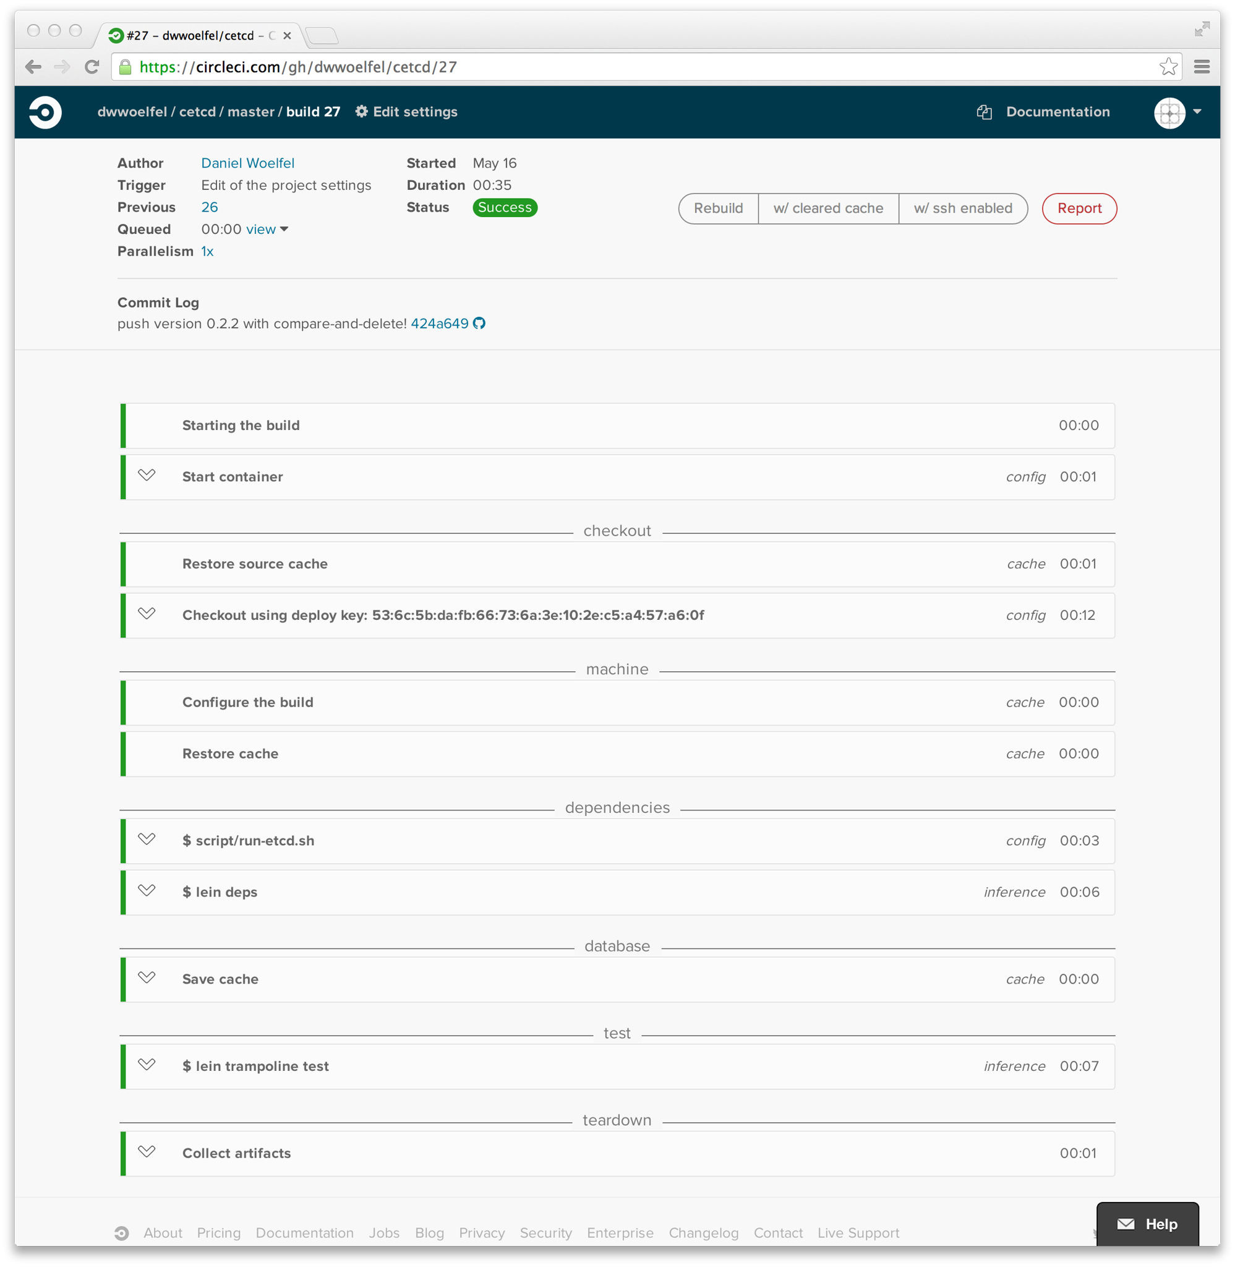This screenshot has width=1235, height=1267.
Task: Click the Starting the build row
Action: (x=617, y=426)
